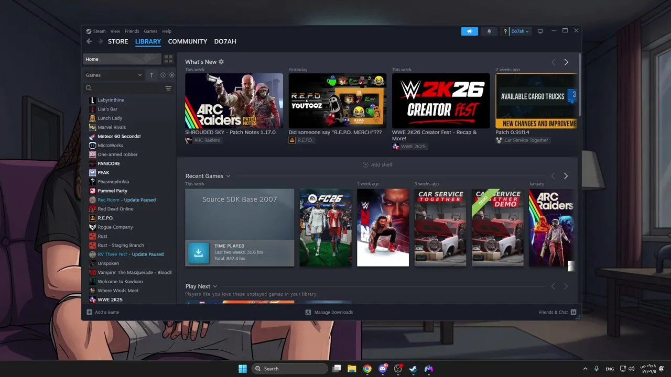Open the Car Service Together Demo cover
671x377 pixels.
pos(497,228)
